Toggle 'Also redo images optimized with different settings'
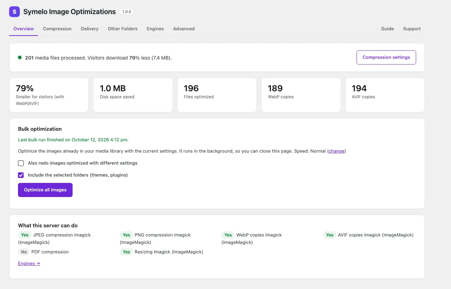 coord(21,163)
